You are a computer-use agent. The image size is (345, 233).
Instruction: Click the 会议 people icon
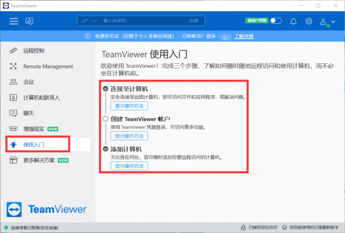[x=13, y=82]
